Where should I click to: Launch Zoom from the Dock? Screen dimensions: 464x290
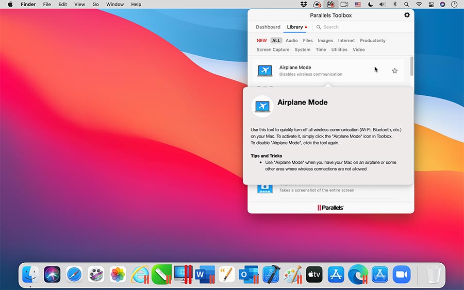point(401,275)
